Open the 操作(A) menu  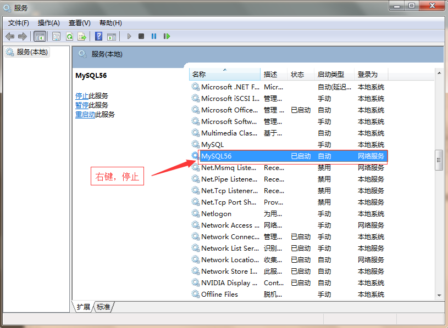point(49,23)
